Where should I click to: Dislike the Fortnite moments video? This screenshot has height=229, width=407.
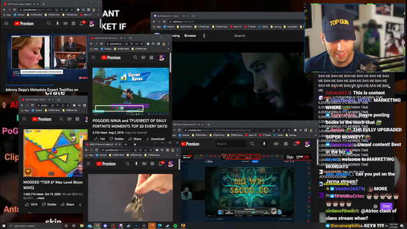point(116,139)
